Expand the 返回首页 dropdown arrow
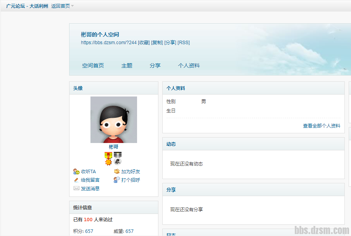The height and width of the screenshot is (236, 351). pos(73,6)
